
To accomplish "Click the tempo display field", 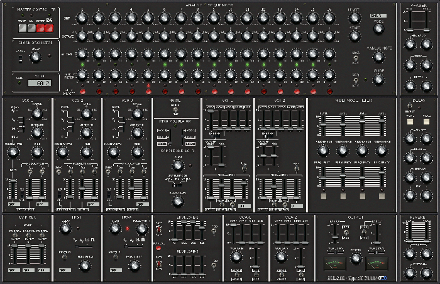I will [x=40, y=83].
